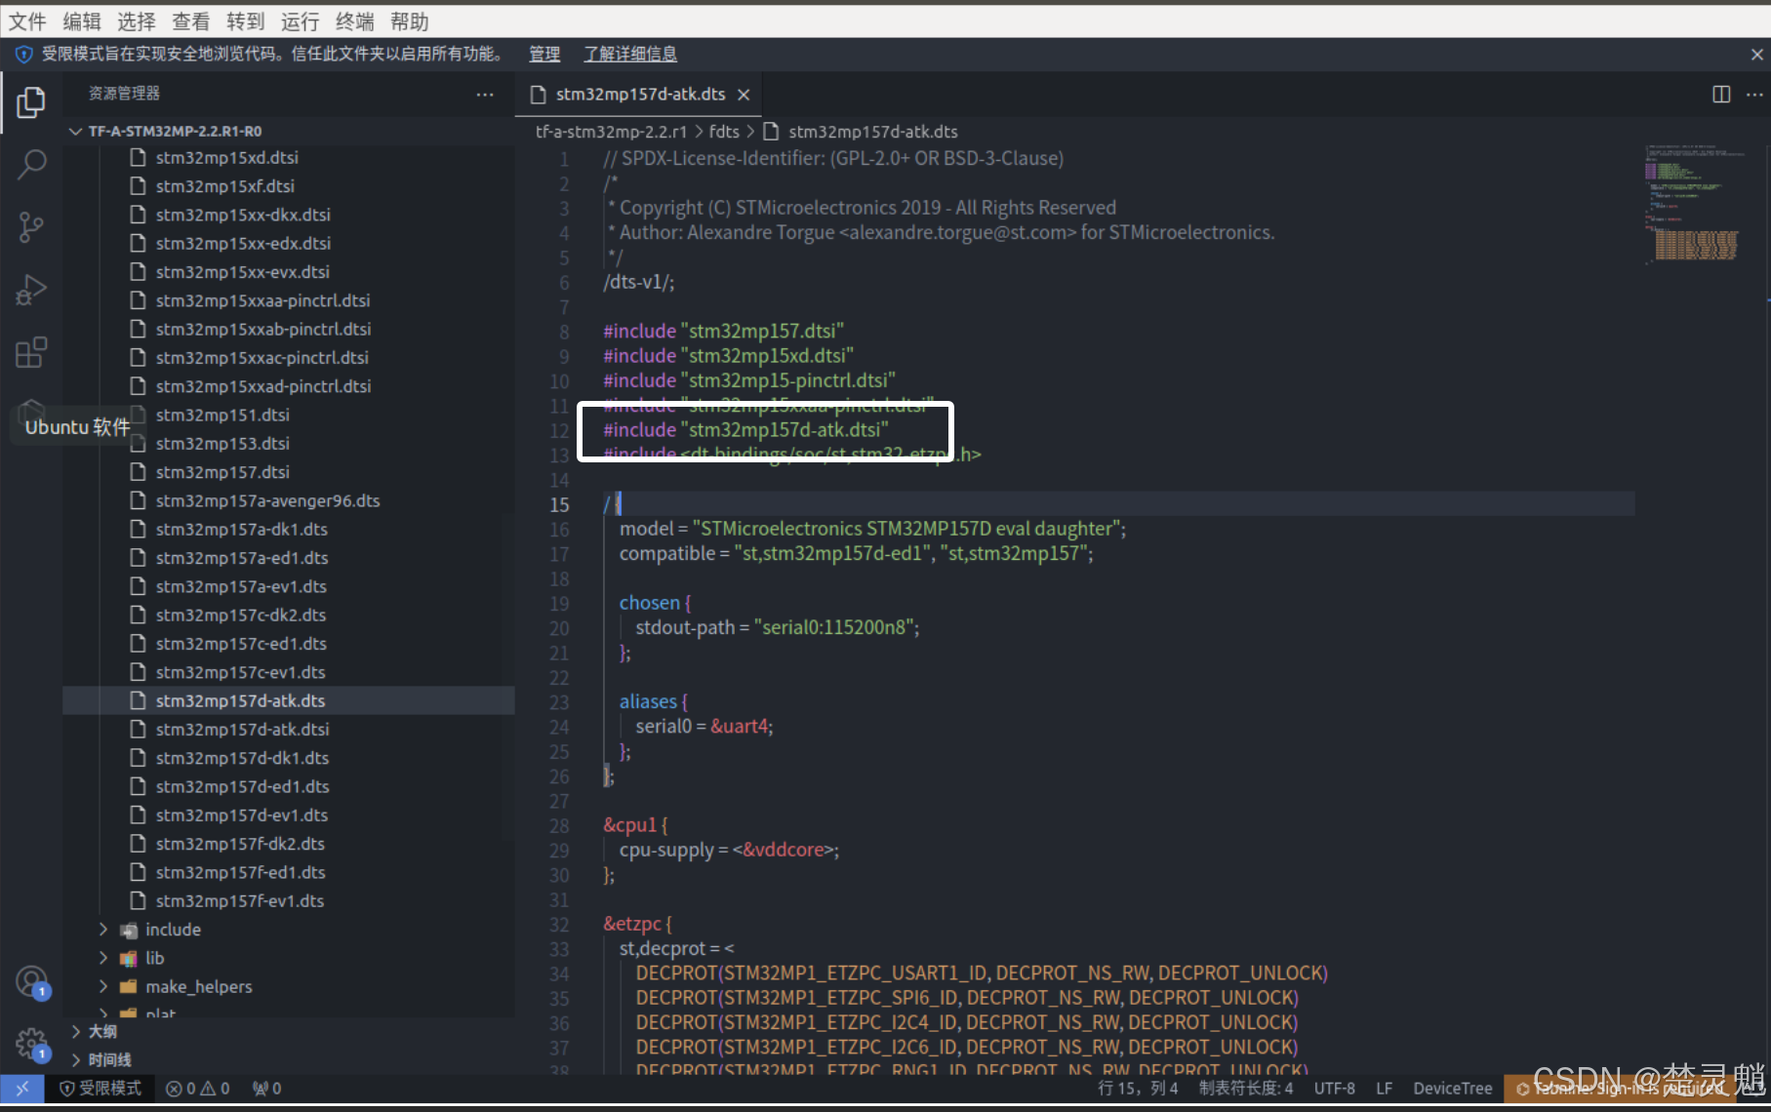Click the 了解详细信息 link
The height and width of the screenshot is (1112, 1771).
pyautogui.click(x=630, y=55)
